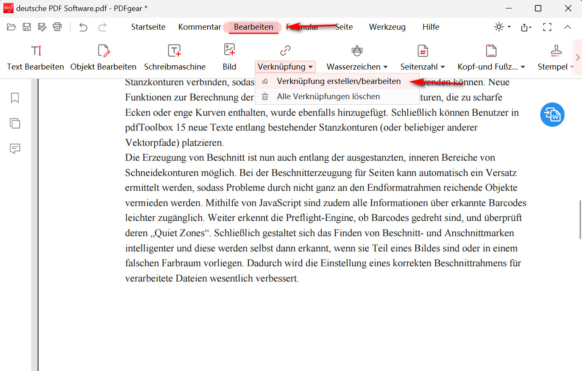Click the Stempel stamp icon

[556, 51]
